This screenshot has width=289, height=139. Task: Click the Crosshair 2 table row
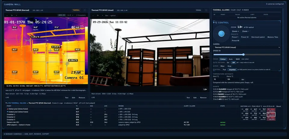coord(122,117)
